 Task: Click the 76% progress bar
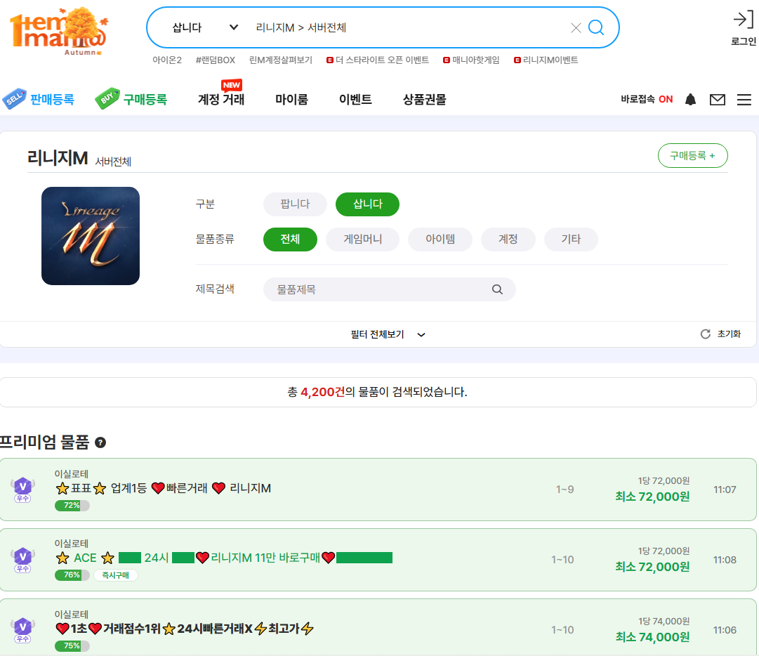click(x=72, y=575)
